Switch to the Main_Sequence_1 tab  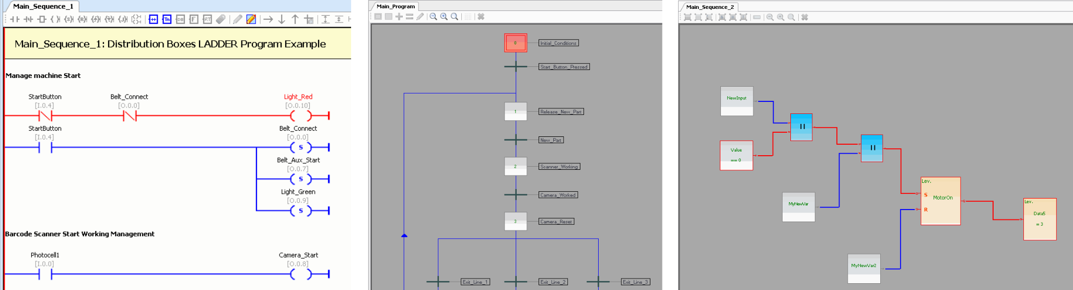click(43, 6)
